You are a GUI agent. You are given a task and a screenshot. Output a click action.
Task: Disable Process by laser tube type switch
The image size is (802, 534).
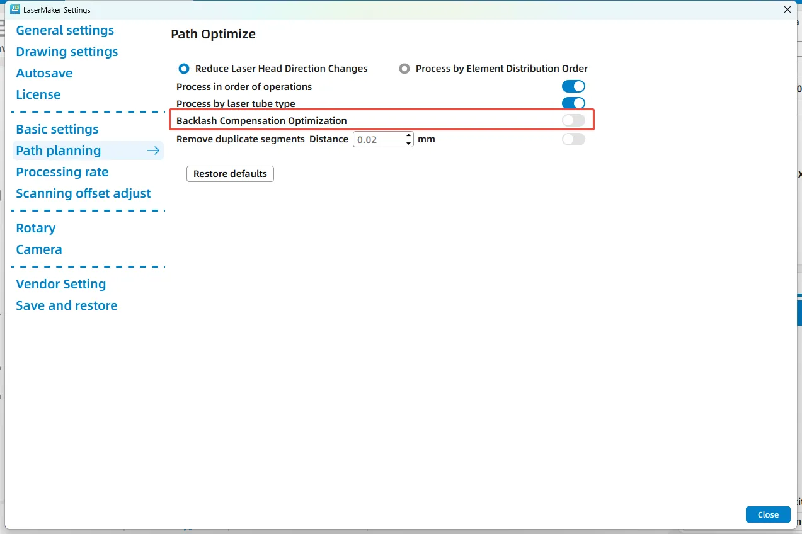(573, 103)
